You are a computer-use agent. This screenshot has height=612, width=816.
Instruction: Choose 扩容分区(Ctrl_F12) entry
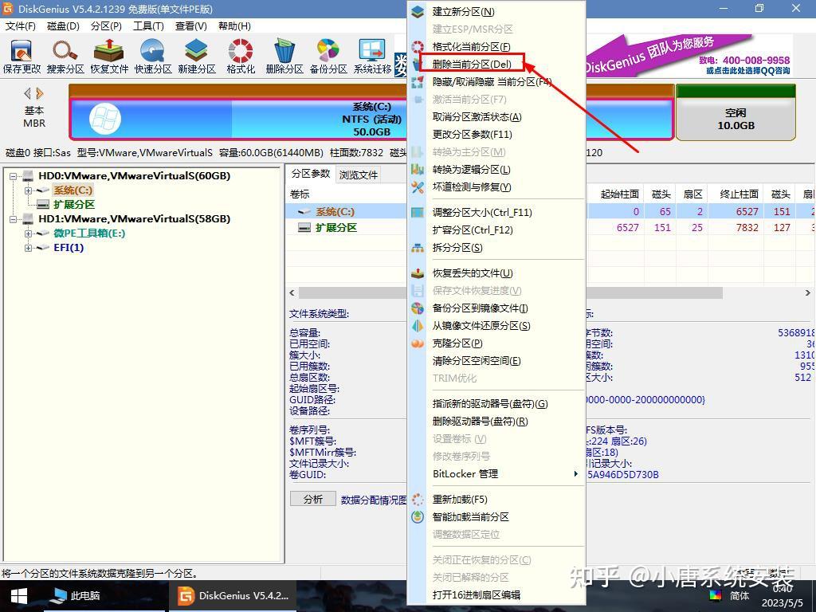tap(473, 230)
